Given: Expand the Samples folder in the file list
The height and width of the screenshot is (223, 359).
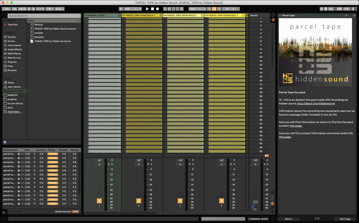Looking at the screenshot, I should click(x=29, y=37).
